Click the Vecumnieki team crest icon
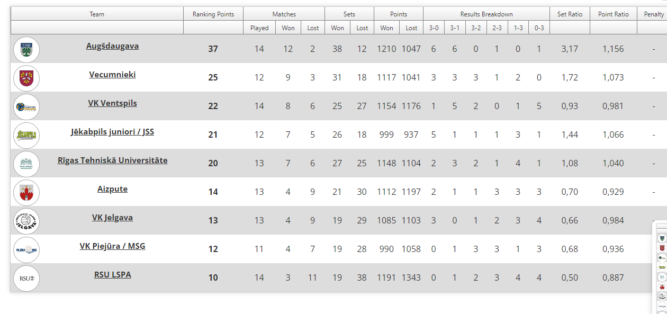Screen dimensions: 667x314 [x=26, y=78]
